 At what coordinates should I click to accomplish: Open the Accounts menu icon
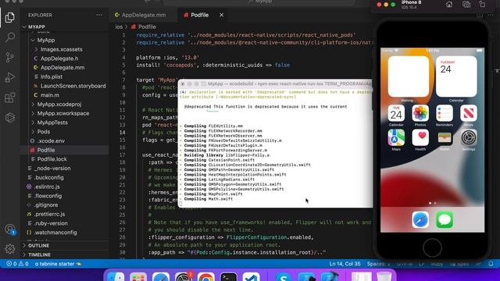pyautogui.click(x=10, y=229)
